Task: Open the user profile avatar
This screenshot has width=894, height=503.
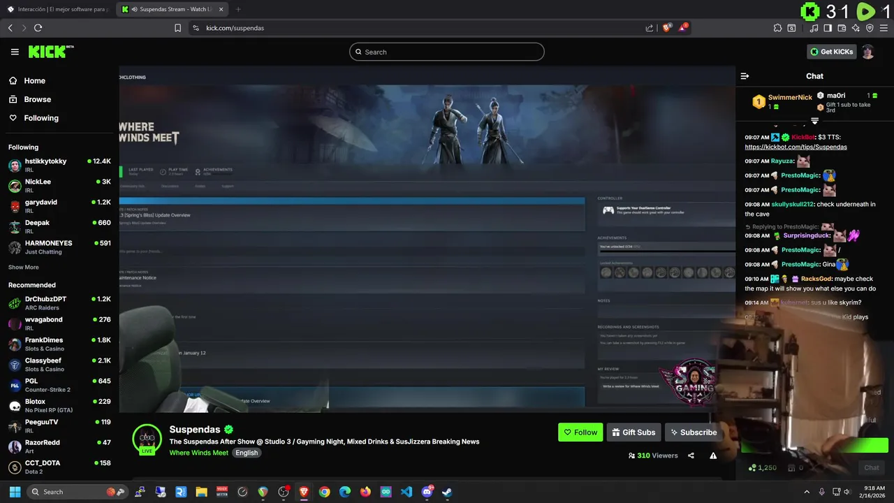Action: [867, 52]
